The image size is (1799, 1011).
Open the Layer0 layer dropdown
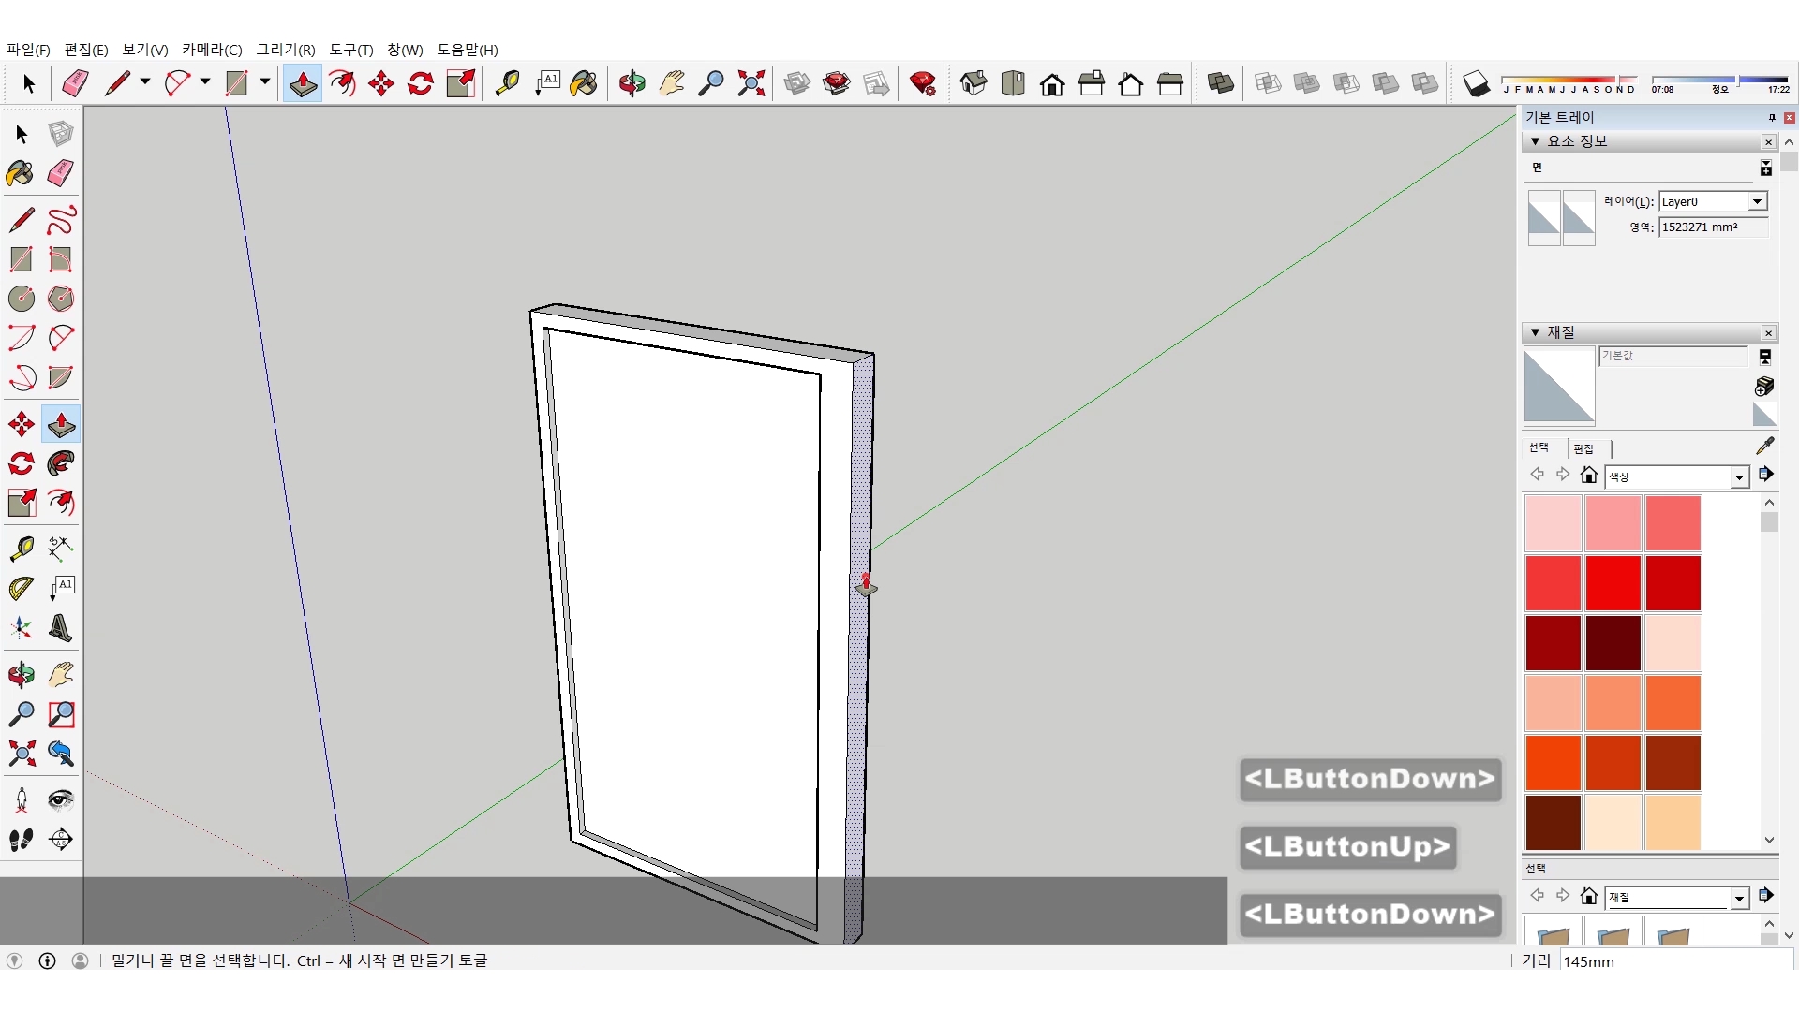click(1757, 202)
